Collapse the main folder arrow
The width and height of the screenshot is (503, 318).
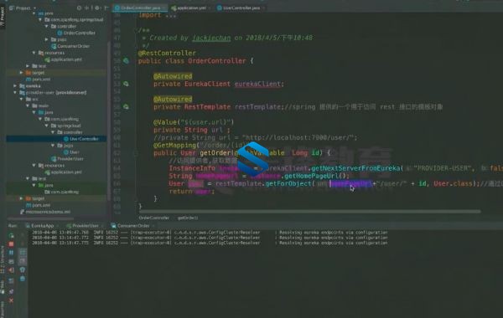coord(28,105)
